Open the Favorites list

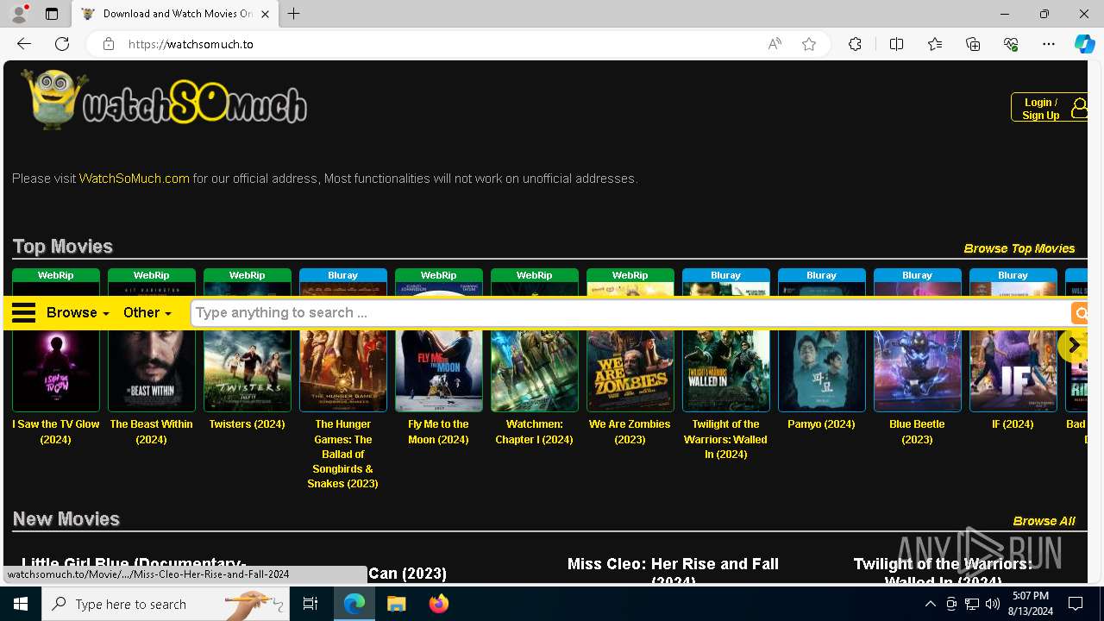coord(935,44)
